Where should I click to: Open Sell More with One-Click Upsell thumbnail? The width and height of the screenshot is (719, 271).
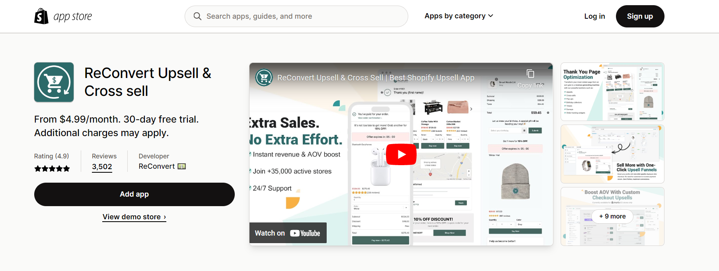point(612,154)
